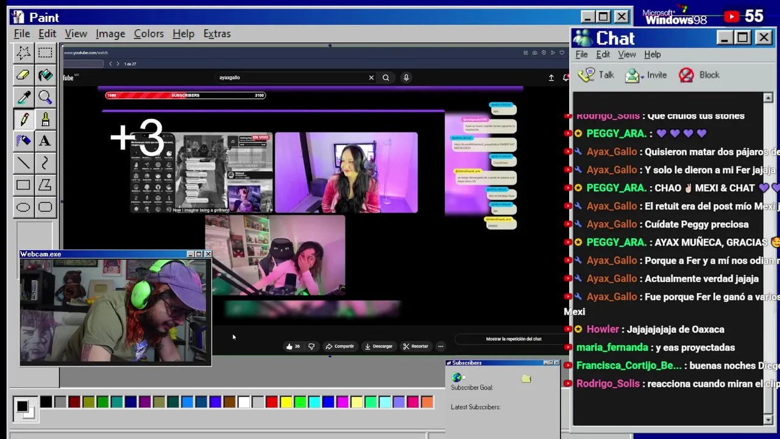Choose the Text tool labeled A
Screen dimensions: 780x439
45,140
